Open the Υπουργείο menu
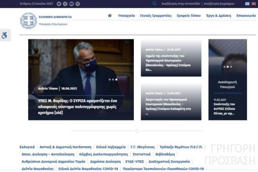This screenshot has height=172, width=258. coord(126,16)
